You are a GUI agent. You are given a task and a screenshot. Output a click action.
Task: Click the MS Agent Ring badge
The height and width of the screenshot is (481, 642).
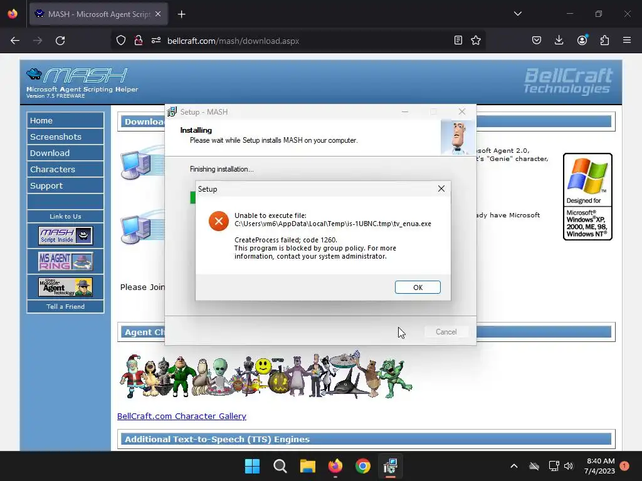(x=65, y=261)
